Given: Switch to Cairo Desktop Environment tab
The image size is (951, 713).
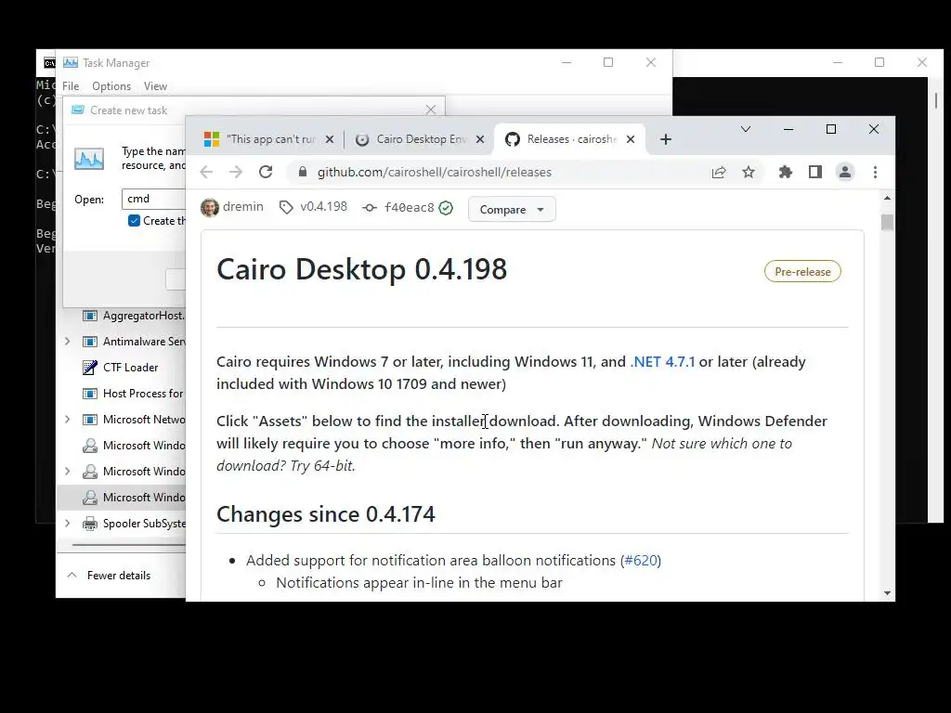Looking at the screenshot, I should click(420, 139).
